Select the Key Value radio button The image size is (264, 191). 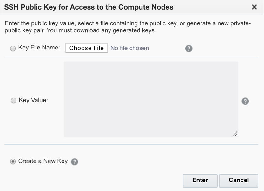[13, 101]
